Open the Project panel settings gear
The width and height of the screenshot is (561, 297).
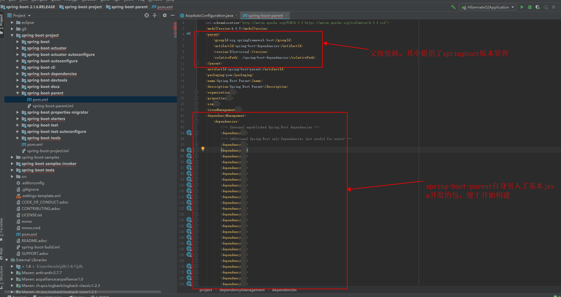point(165,15)
